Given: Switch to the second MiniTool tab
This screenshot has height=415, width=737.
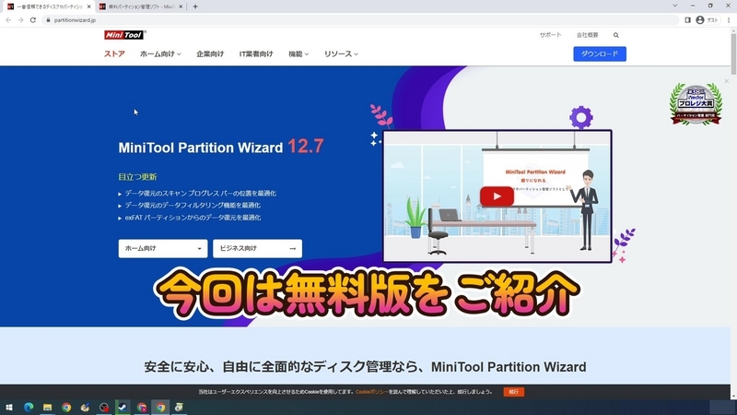Looking at the screenshot, I should [141, 6].
